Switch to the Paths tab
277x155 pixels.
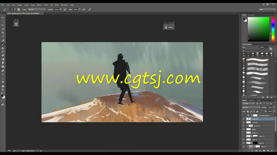[258, 100]
